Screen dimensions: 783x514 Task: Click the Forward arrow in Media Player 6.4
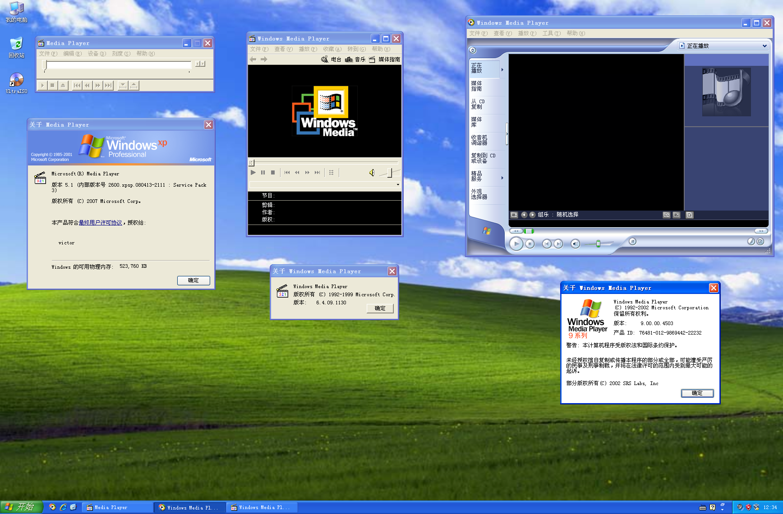[264, 60]
